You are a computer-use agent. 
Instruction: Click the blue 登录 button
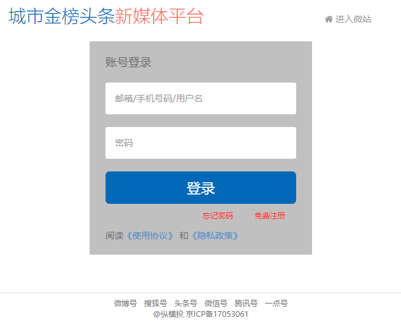click(201, 187)
